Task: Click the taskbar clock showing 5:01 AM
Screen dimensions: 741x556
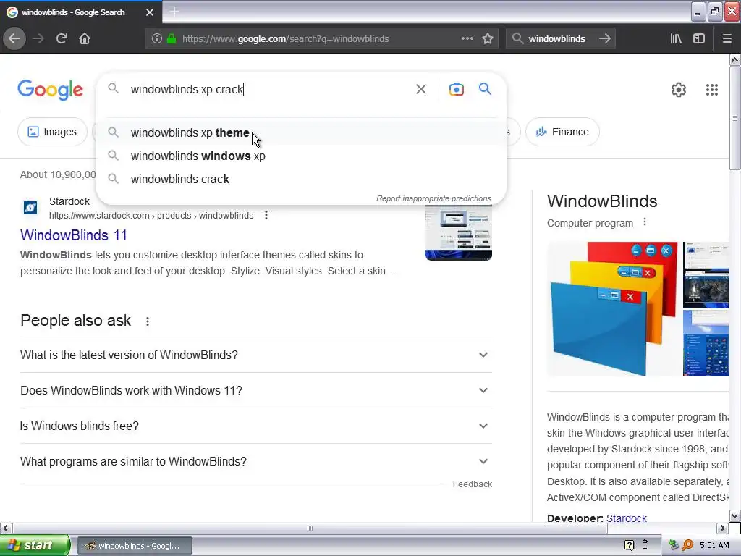Action: (714, 545)
